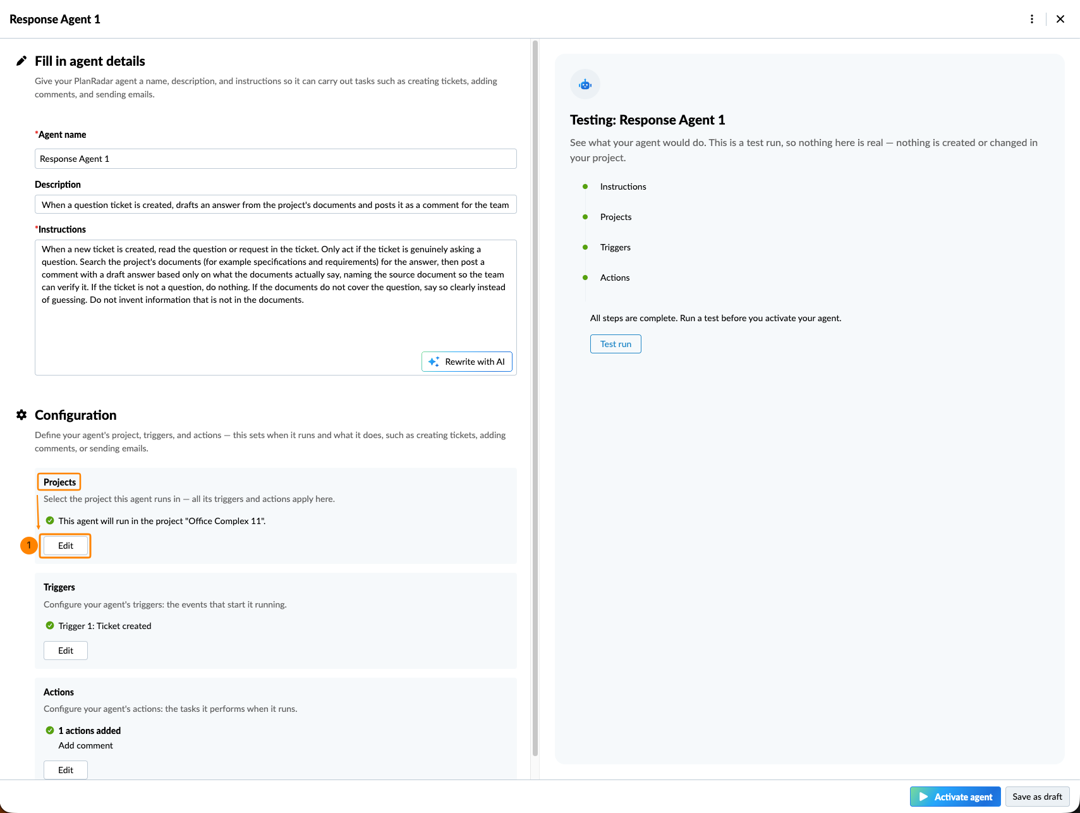Viewport: 1080px width, 813px height.
Task: Click into the Agent name field
Action: coord(276,159)
